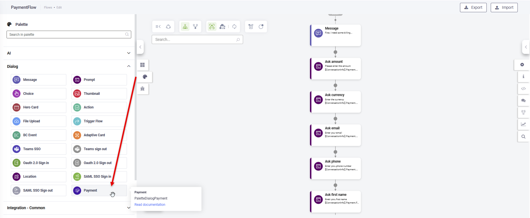Click the magnifier search icon on right sidebar
The height and width of the screenshot is (218, 530).
click(523, 137)
